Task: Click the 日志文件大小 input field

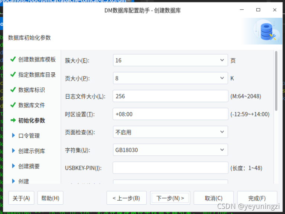Action: (170, 96)
